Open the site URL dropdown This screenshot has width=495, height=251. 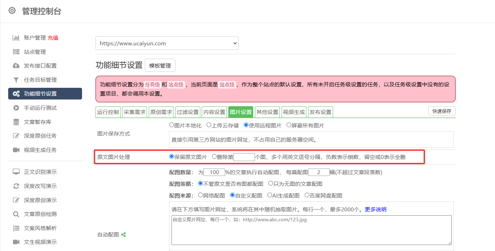click(167, 44)
